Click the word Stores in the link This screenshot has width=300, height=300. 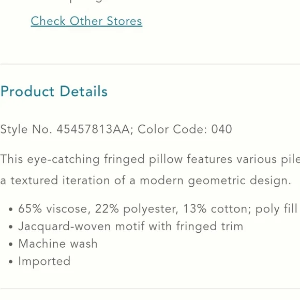(124, 21)
